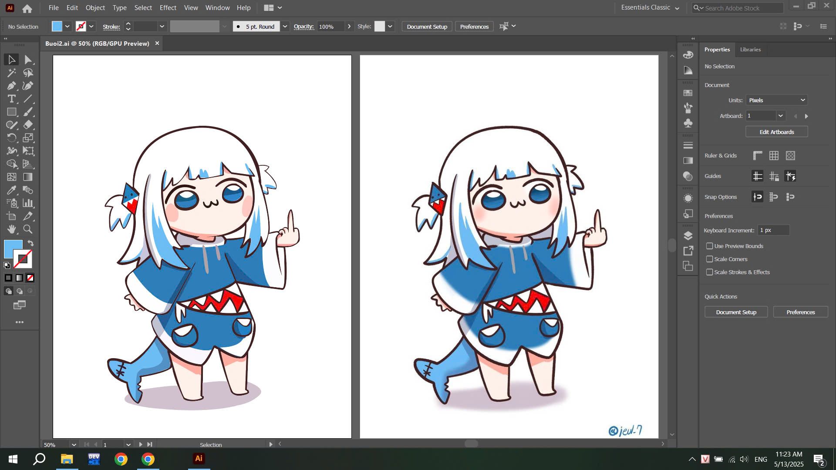
Task: Click Preferences in the control bar
Action: coord(474,27)
